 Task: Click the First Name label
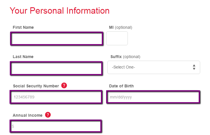[23, 27]
